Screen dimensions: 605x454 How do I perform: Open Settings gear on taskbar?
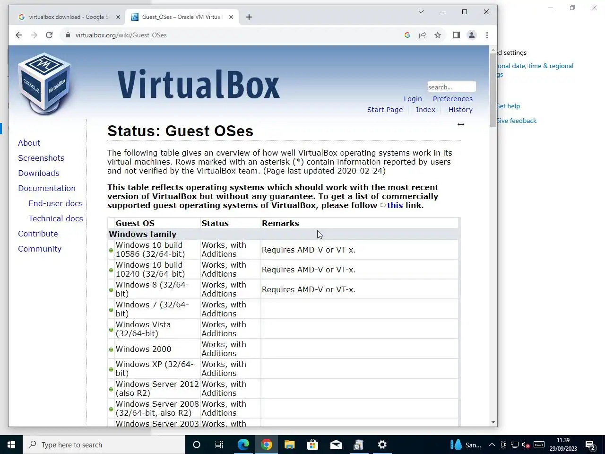(382, 445)
